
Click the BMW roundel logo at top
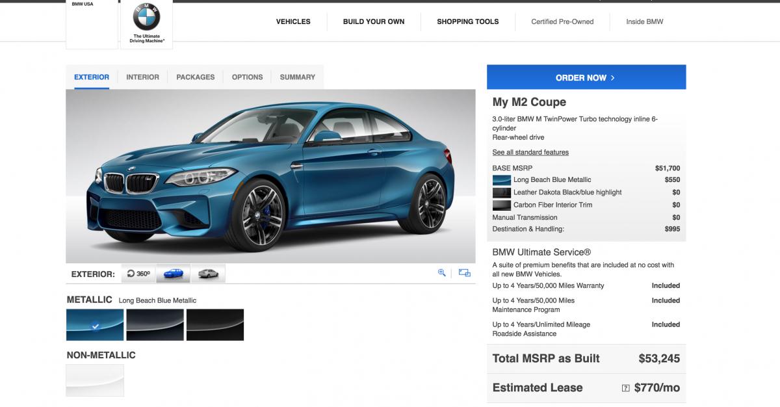point(146,18)
